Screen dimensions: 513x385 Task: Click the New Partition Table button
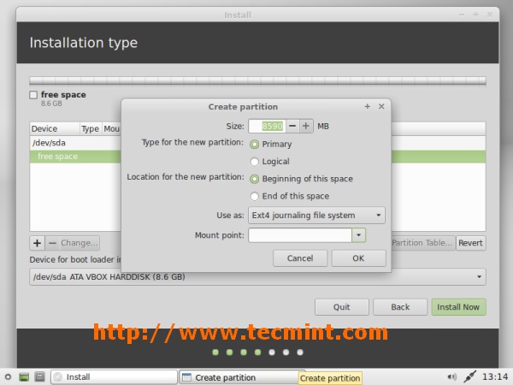point(422,243)
